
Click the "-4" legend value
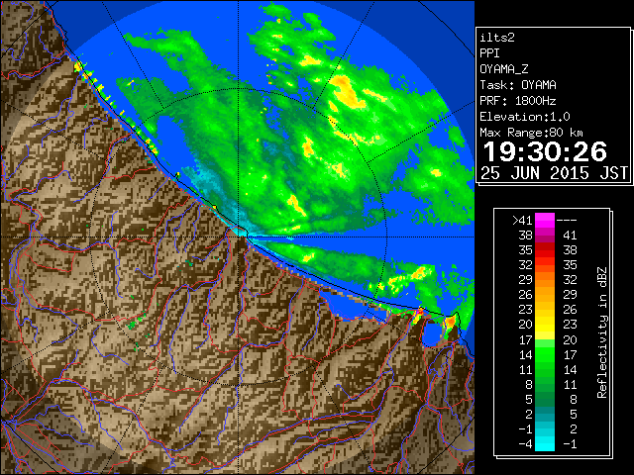pos(525,444)
